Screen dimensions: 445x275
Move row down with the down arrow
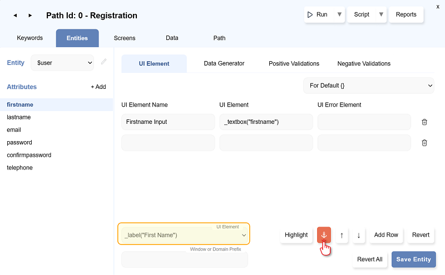358,235
